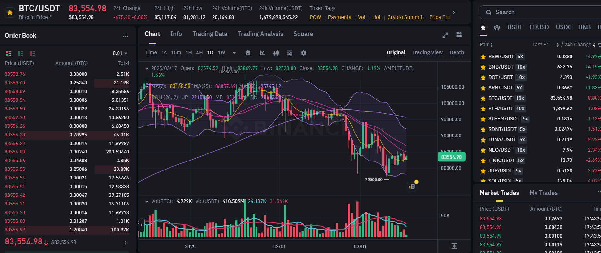Select the 1s time interval
The width and height of the screenshot is (601, 253).
click(x=164, y=53)
